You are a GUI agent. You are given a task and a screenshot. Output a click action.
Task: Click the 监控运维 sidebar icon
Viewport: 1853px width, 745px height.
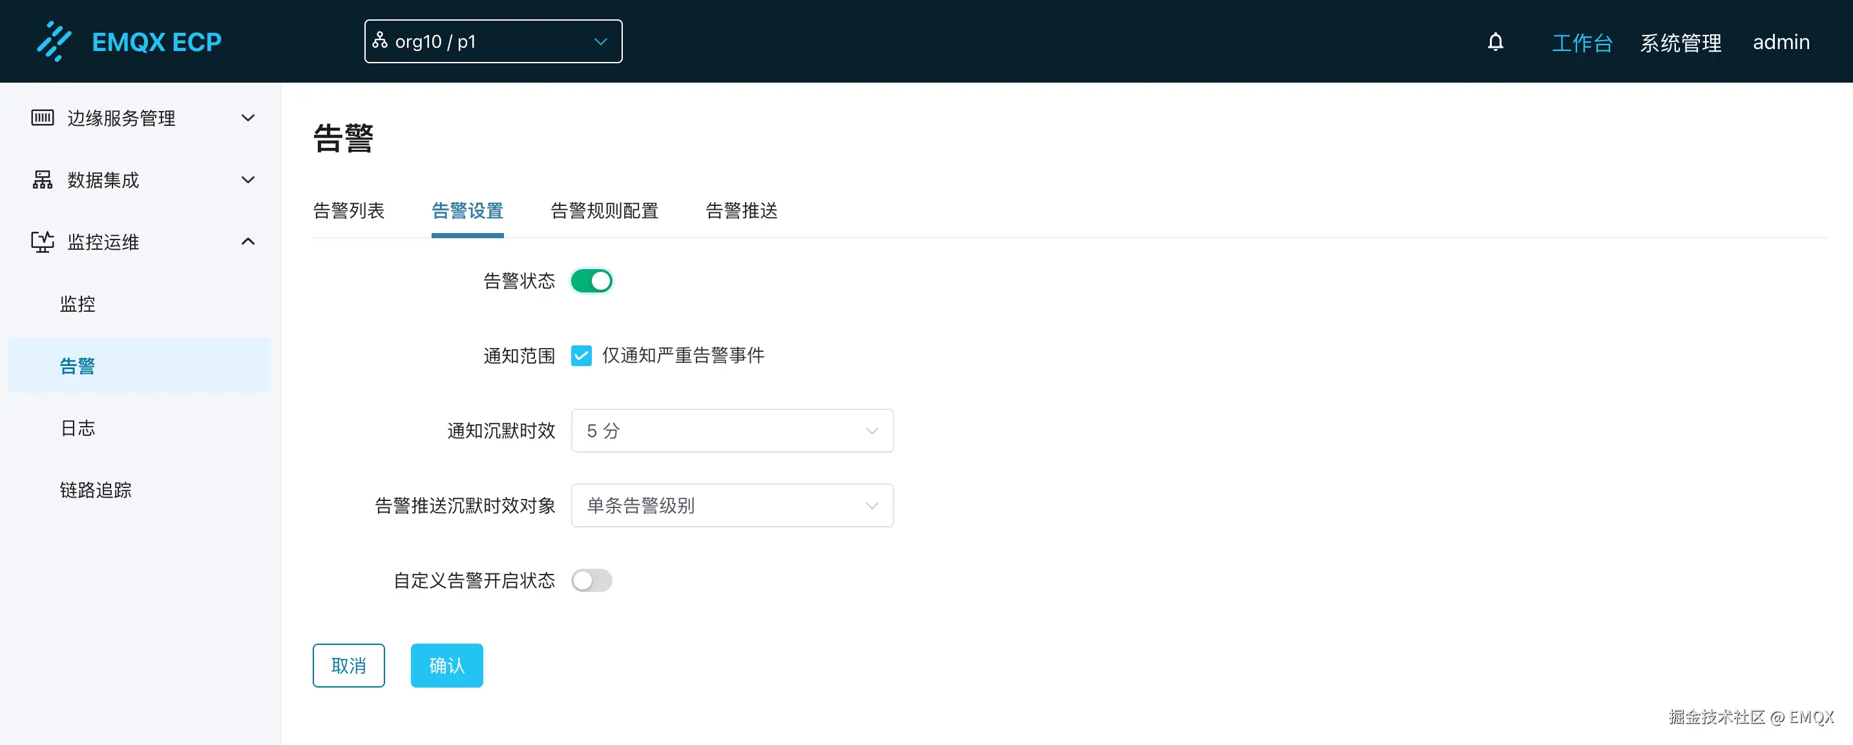click(42, 242)
